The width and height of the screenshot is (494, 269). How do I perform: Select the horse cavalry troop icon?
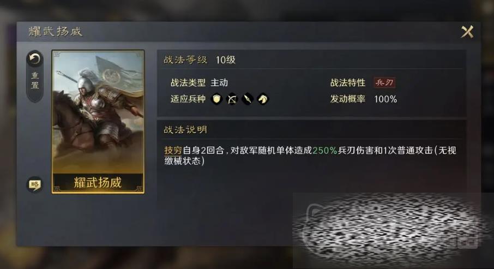click(263, 99)
